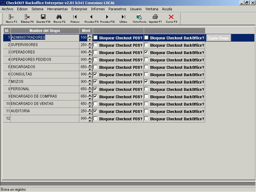Click the Eliminar F6 toolbar icon
The height and width of the screenshot is (192, 256).
tap(27, 19)
